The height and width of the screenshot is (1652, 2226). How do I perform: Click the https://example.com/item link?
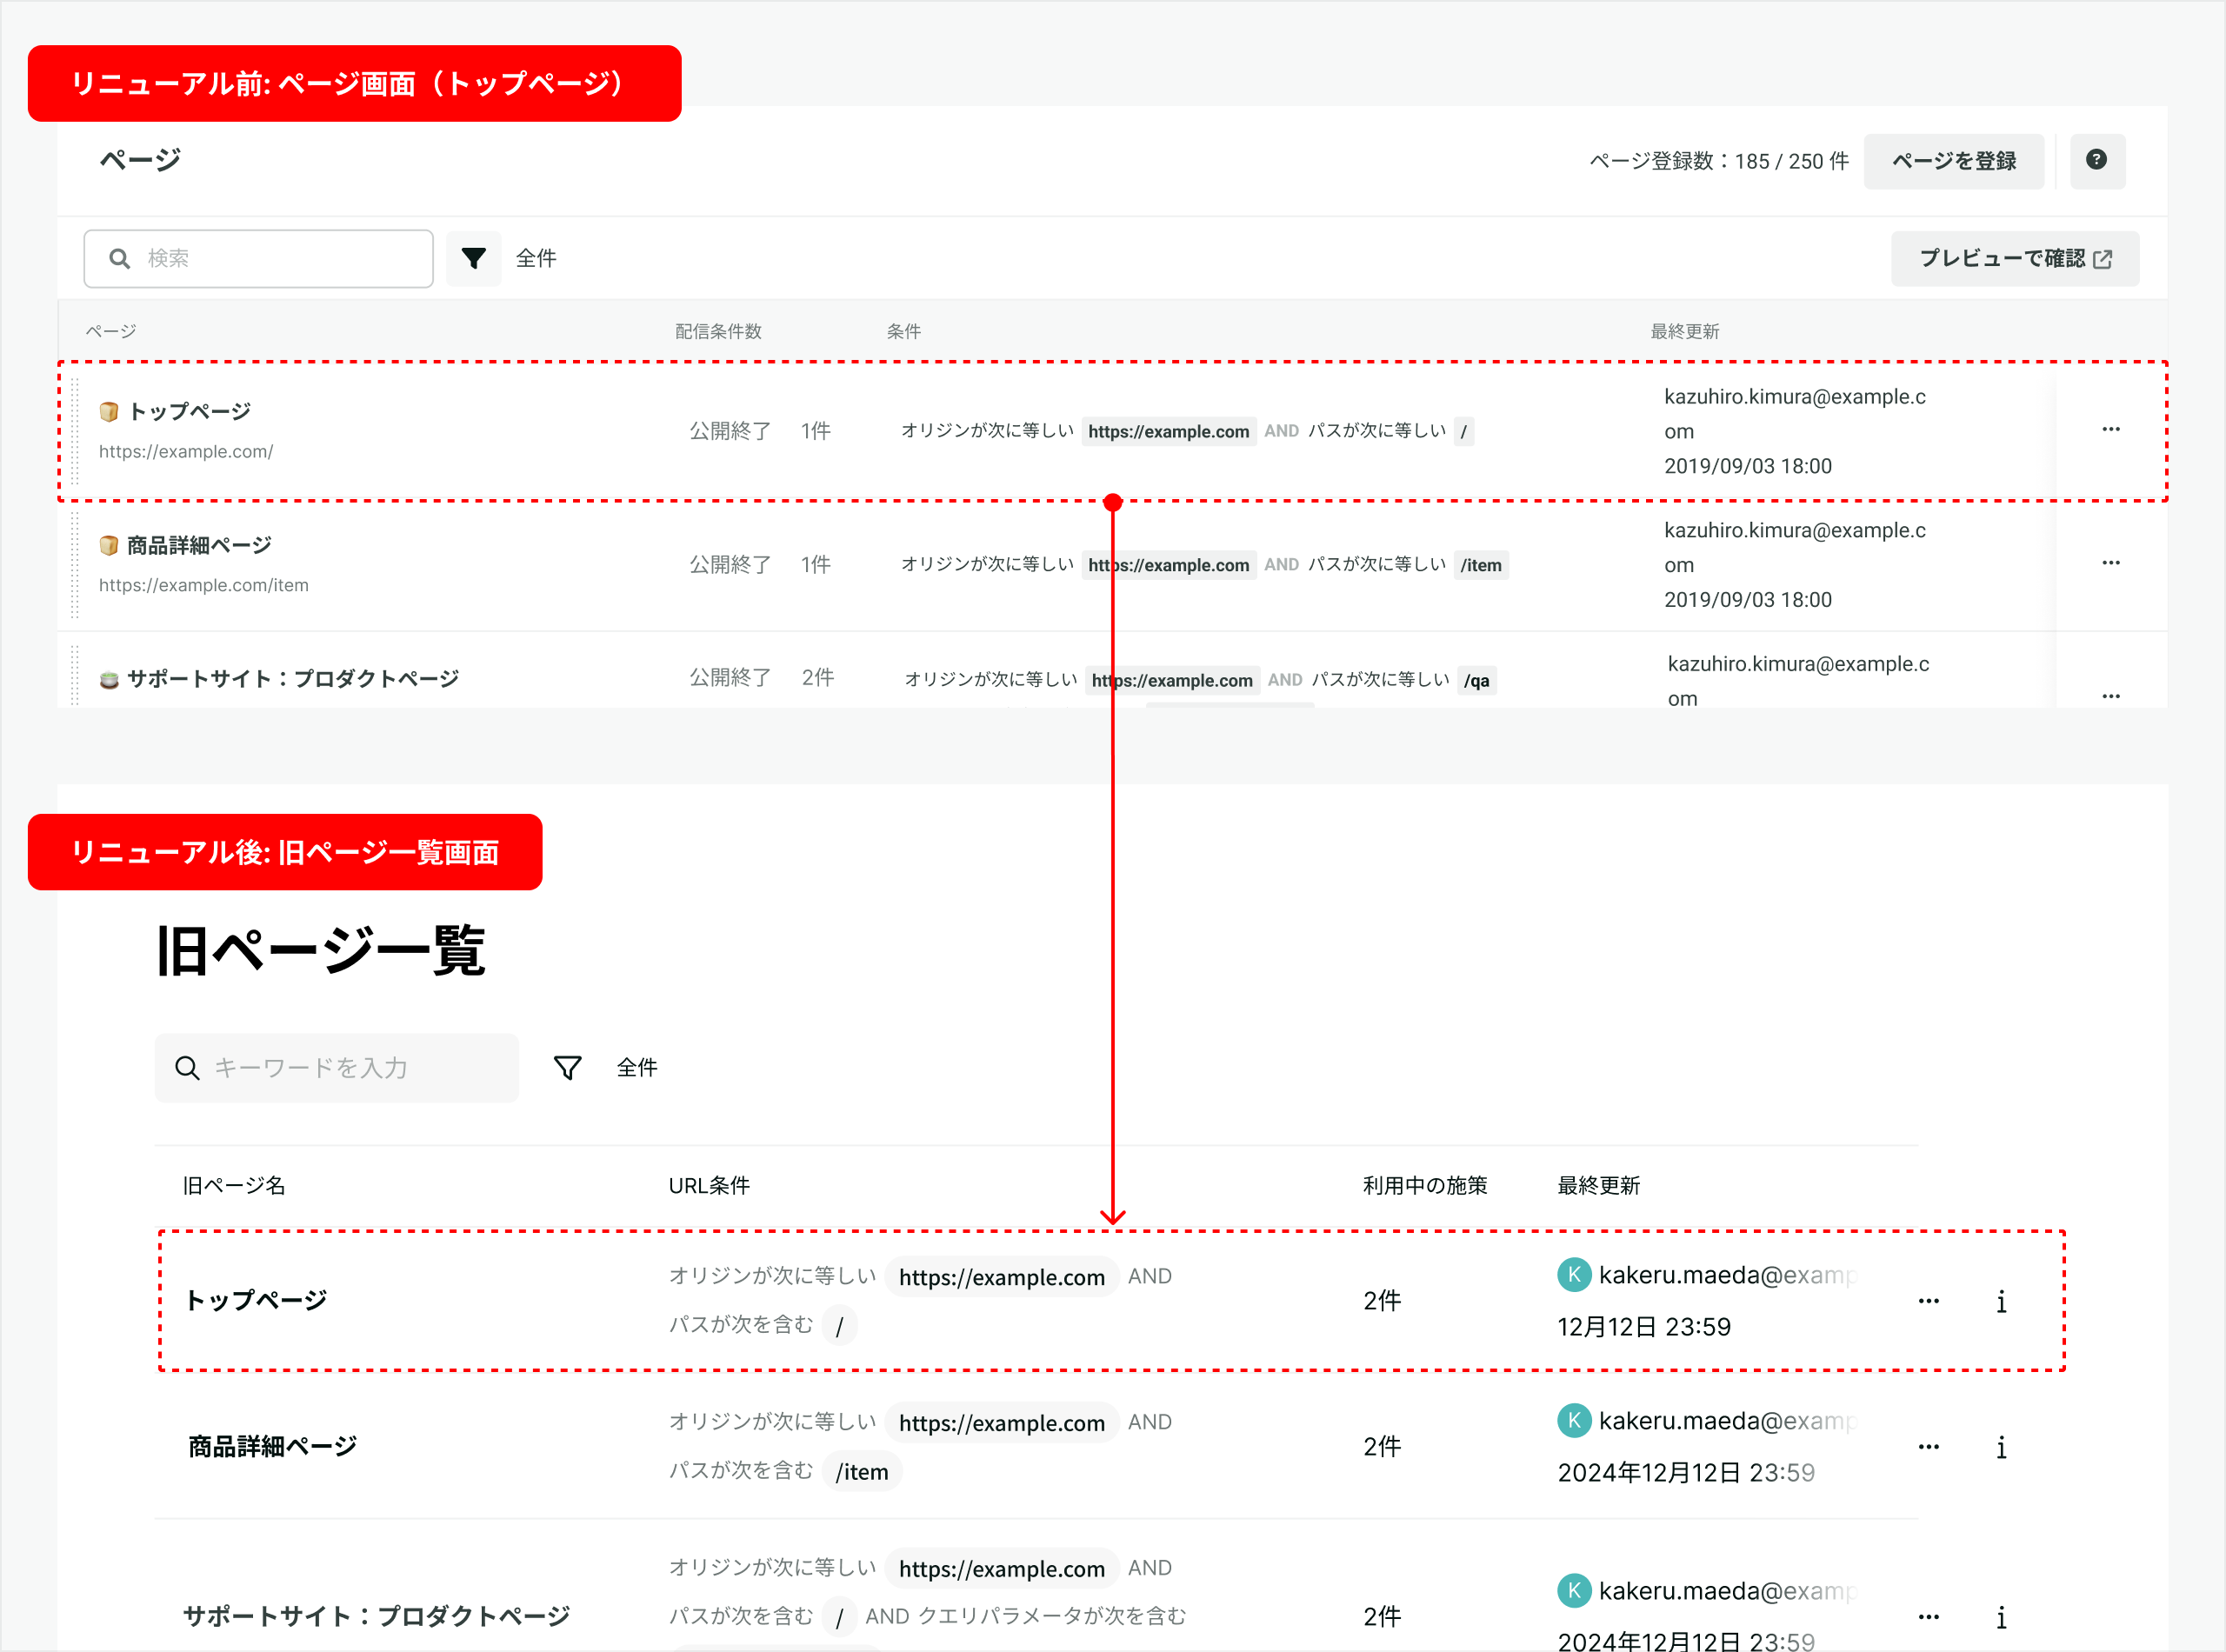[204, 586]
